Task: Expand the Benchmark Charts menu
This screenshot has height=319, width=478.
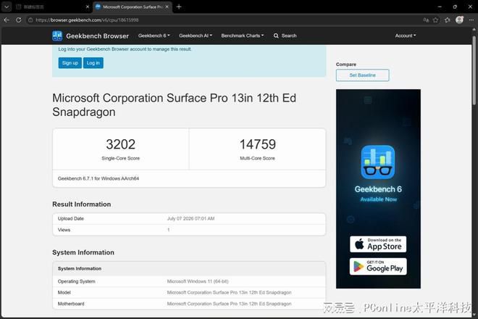Action: (x=243, y=36)
